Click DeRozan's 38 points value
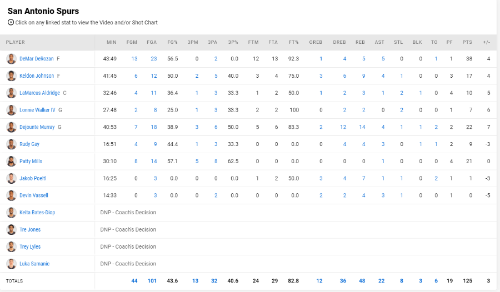This screenshot has width=500, height=292. (x=469, y=59)
